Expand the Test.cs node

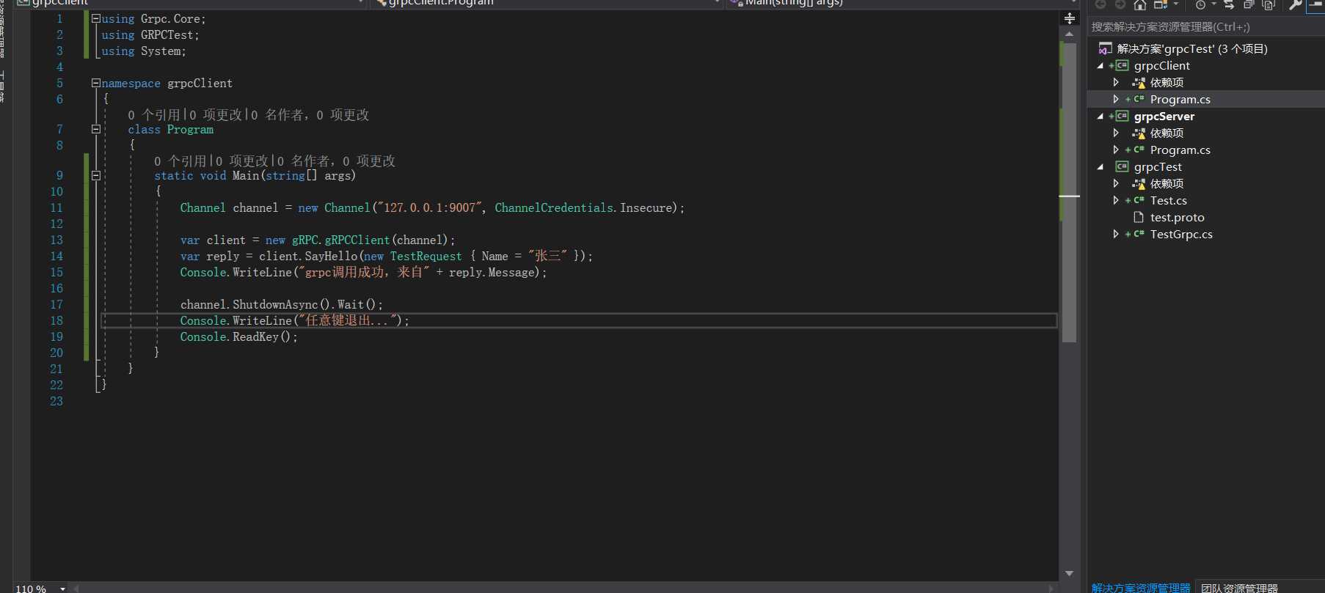tap(1116, 200)
